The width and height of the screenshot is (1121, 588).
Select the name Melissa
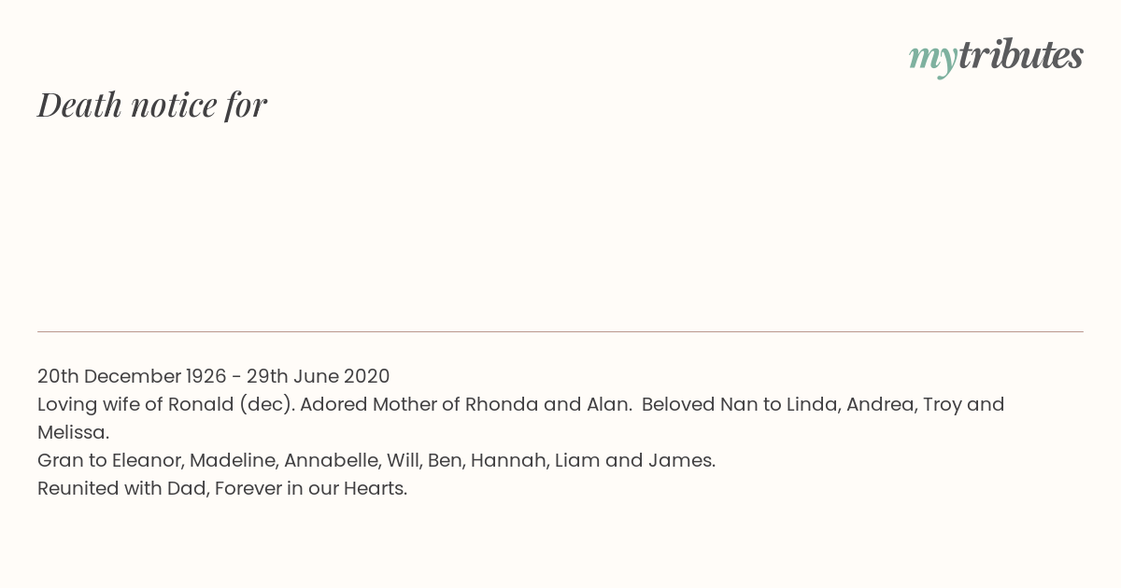pyautogui.click(x=71, y=432)
